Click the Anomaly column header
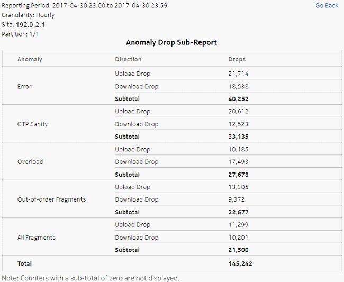The height and width of the screenshot is (282, 344). point(30,59)
